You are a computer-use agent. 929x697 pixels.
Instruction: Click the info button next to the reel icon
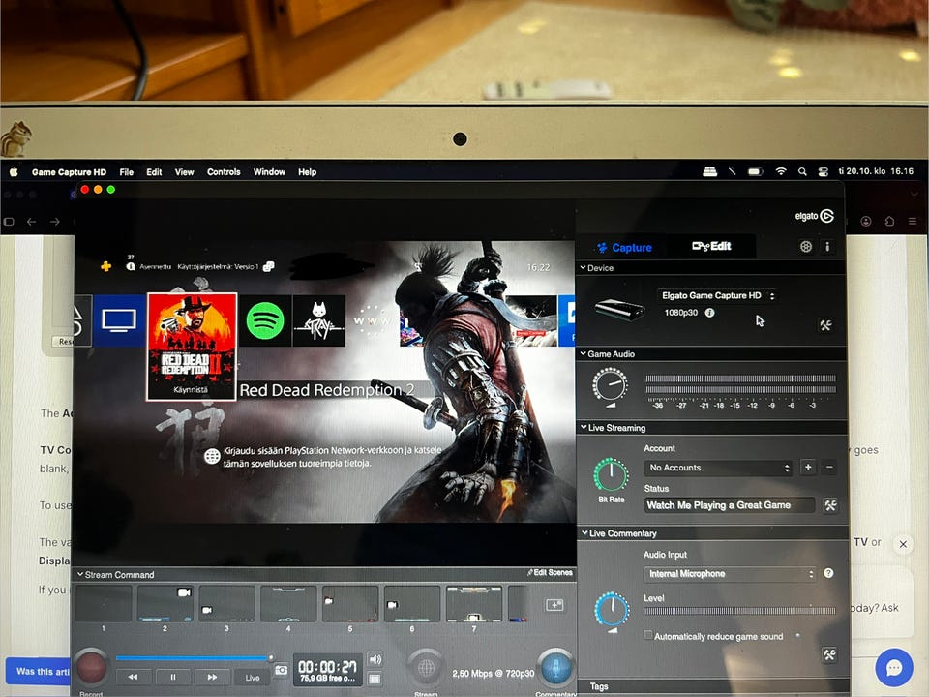pyautogui.click(x=827, y=247)
